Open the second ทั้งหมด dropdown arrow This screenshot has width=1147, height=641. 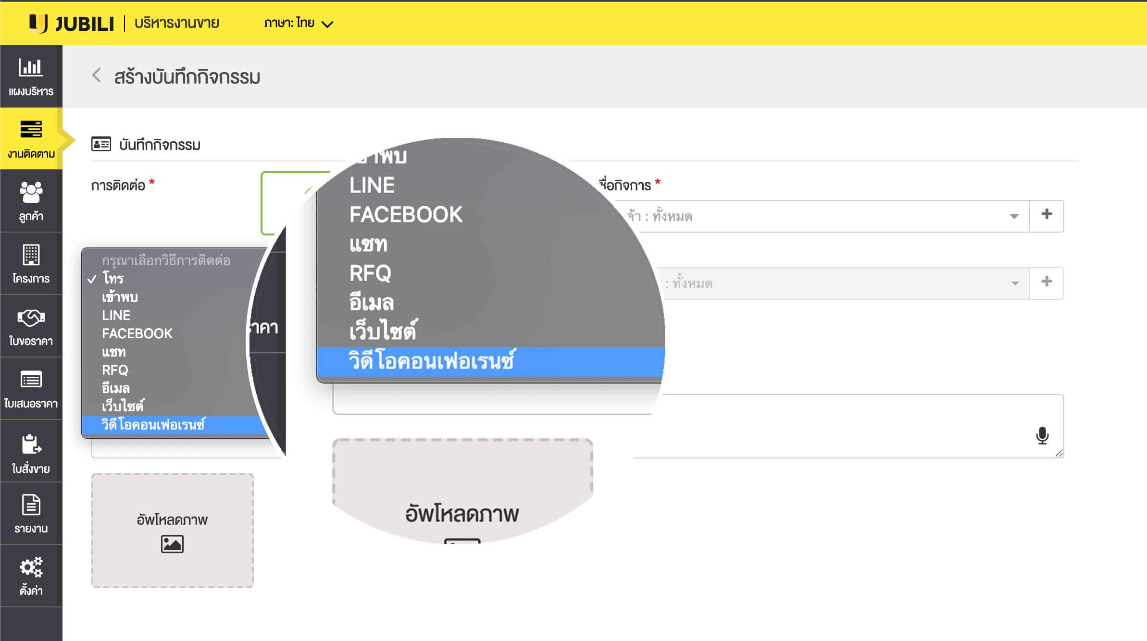pos(1015,284)
